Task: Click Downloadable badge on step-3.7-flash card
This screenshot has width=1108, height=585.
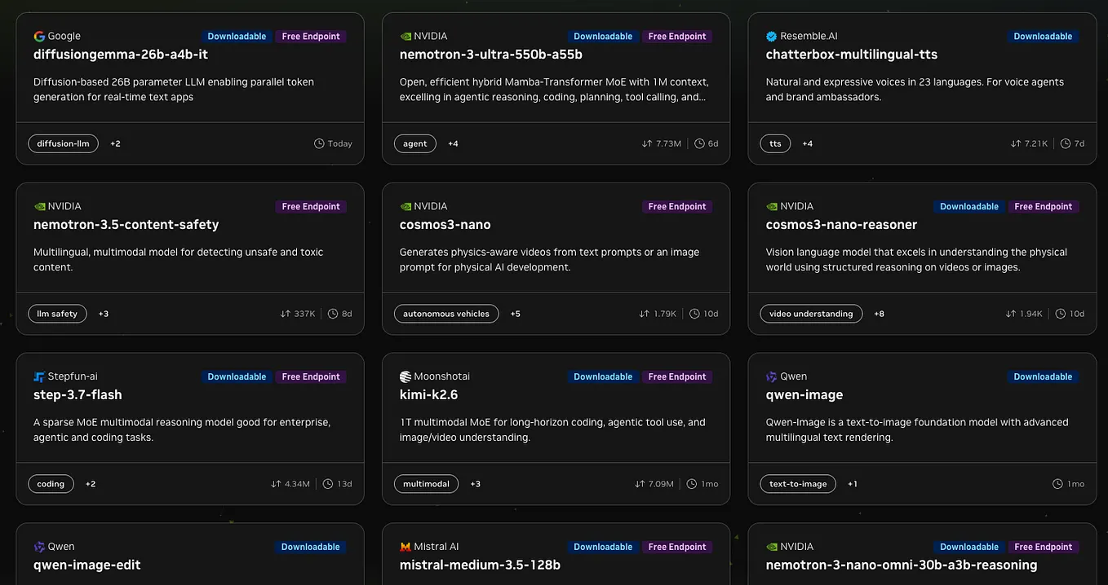Action: coord(237,376)
